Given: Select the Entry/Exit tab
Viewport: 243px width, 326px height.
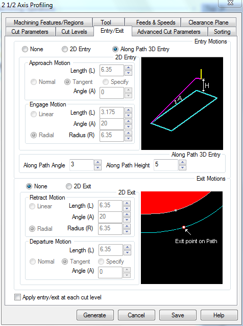Looking at the screenshot, I should pos(112,31).
